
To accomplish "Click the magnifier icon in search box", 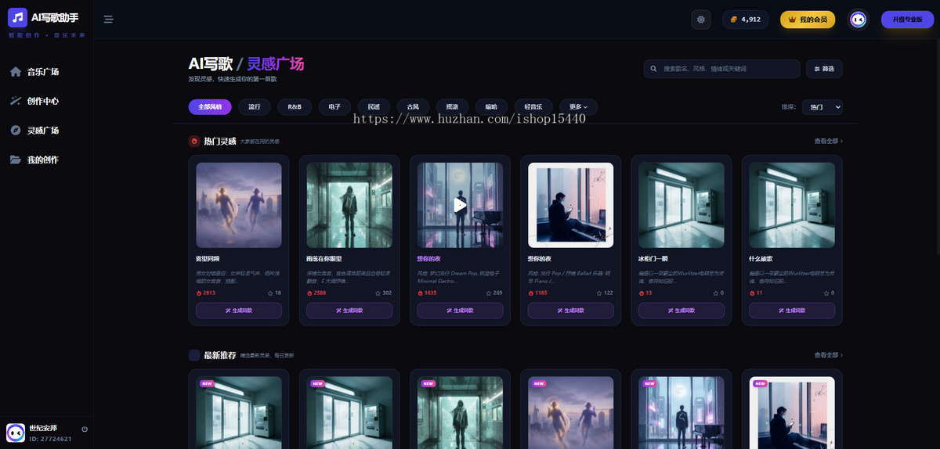I will tap(654, 69).
